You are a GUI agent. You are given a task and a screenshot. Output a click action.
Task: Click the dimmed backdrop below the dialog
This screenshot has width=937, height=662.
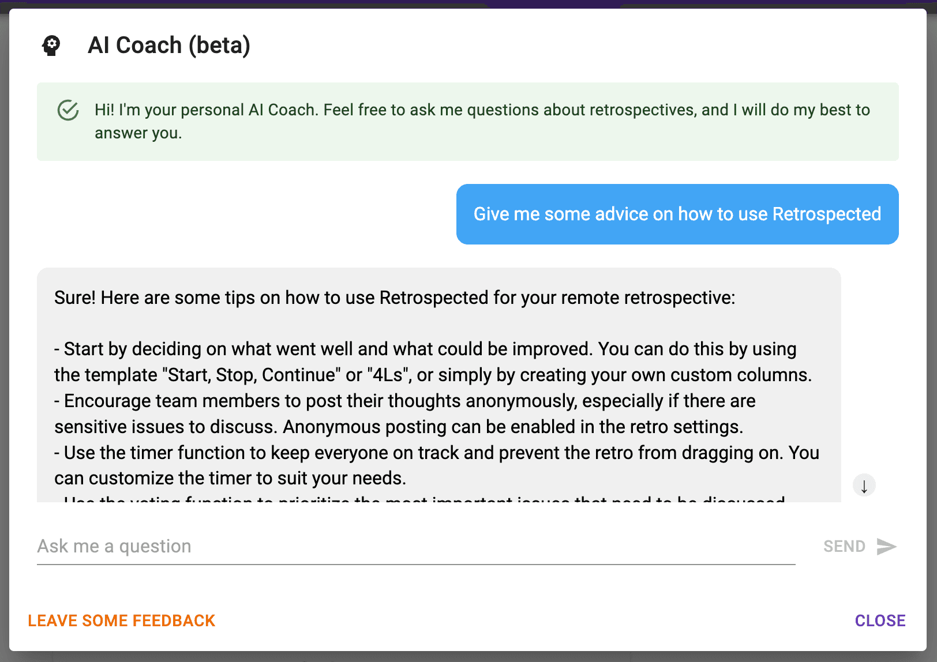point(468,657)
